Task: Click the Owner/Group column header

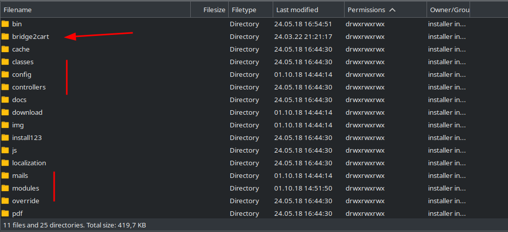Action: tap(449, 10)
